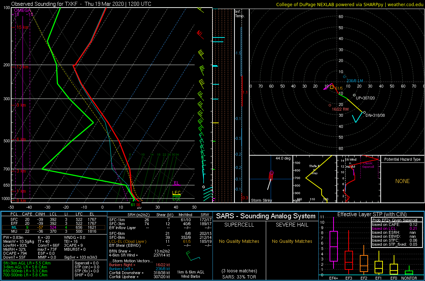This screenshot has width=425, height=281.
Task: Click the 'Sfc-3km AGL LR = 5.5 C/km' line
Action: tap(27, 263)
